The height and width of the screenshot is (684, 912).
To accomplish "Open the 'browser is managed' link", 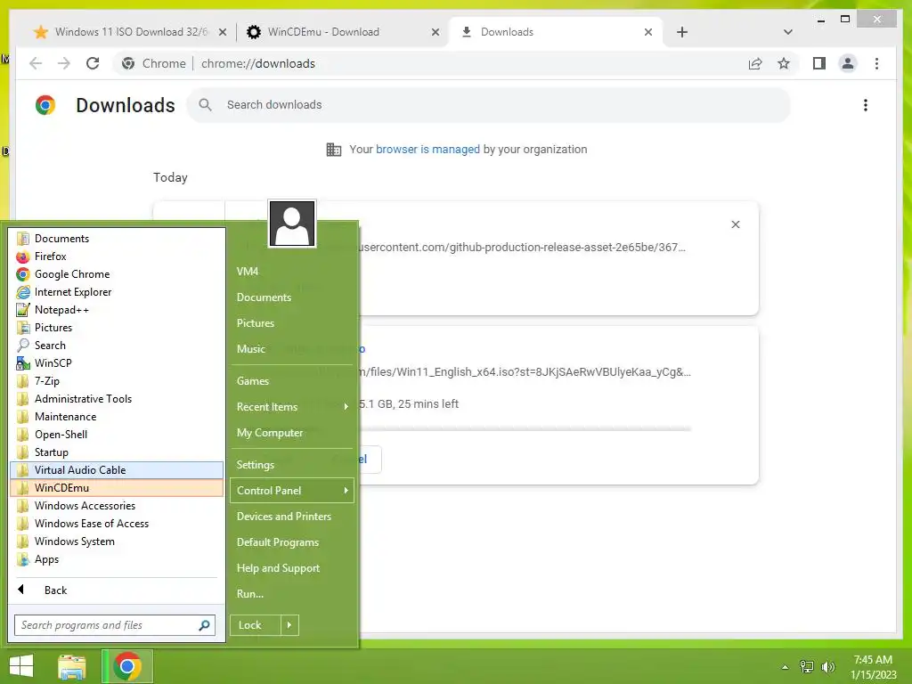I will pos(427,150).
